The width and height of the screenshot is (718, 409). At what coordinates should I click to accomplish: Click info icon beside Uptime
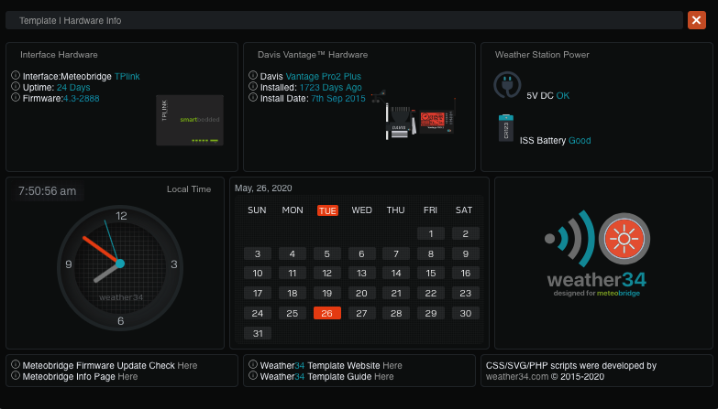16,86
